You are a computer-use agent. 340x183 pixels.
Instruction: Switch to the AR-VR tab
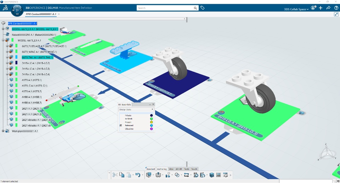(x=178, y=169)
